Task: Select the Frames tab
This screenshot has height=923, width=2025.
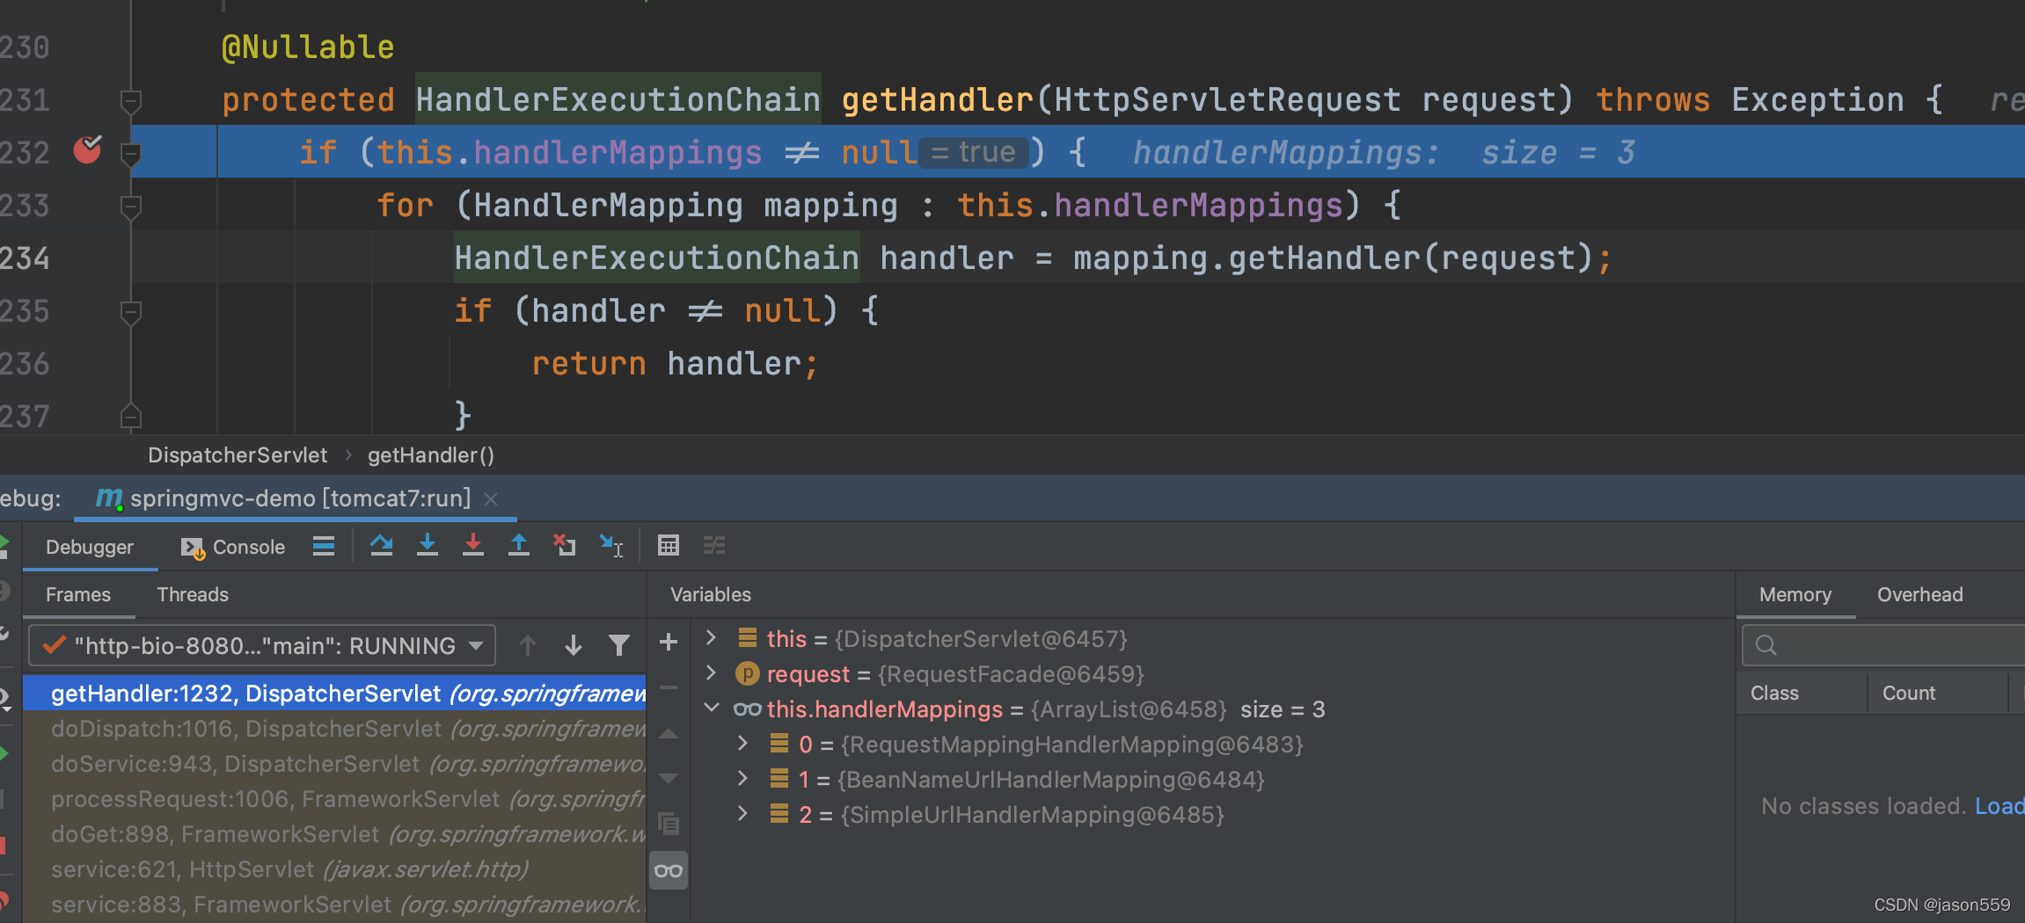Action: click(78, 594)
